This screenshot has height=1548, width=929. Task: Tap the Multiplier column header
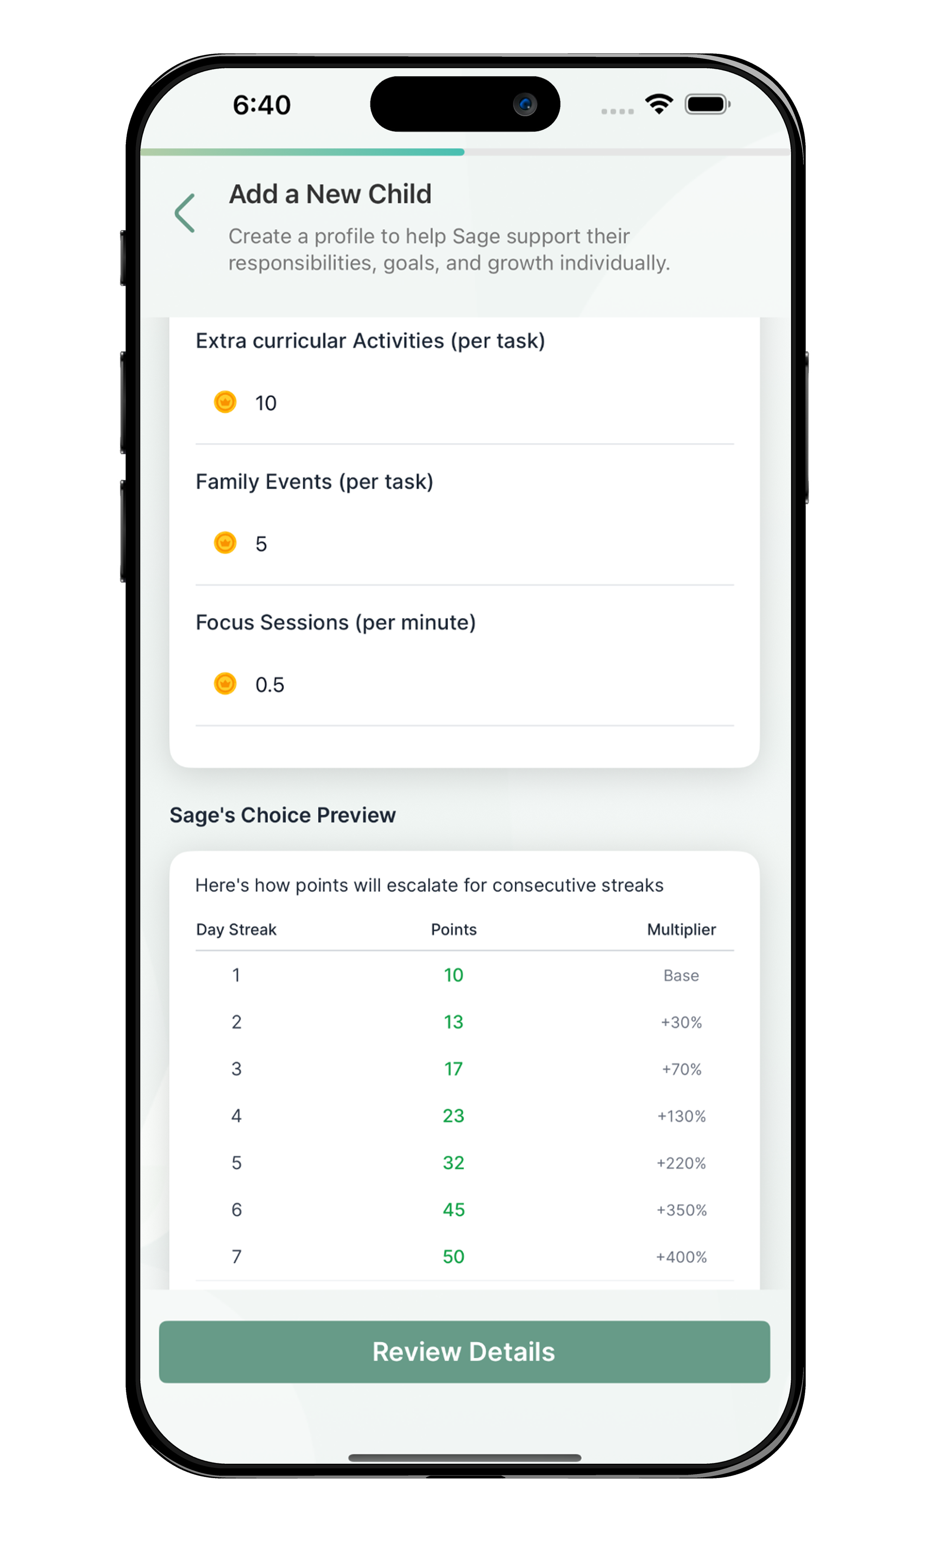(681, 930)
